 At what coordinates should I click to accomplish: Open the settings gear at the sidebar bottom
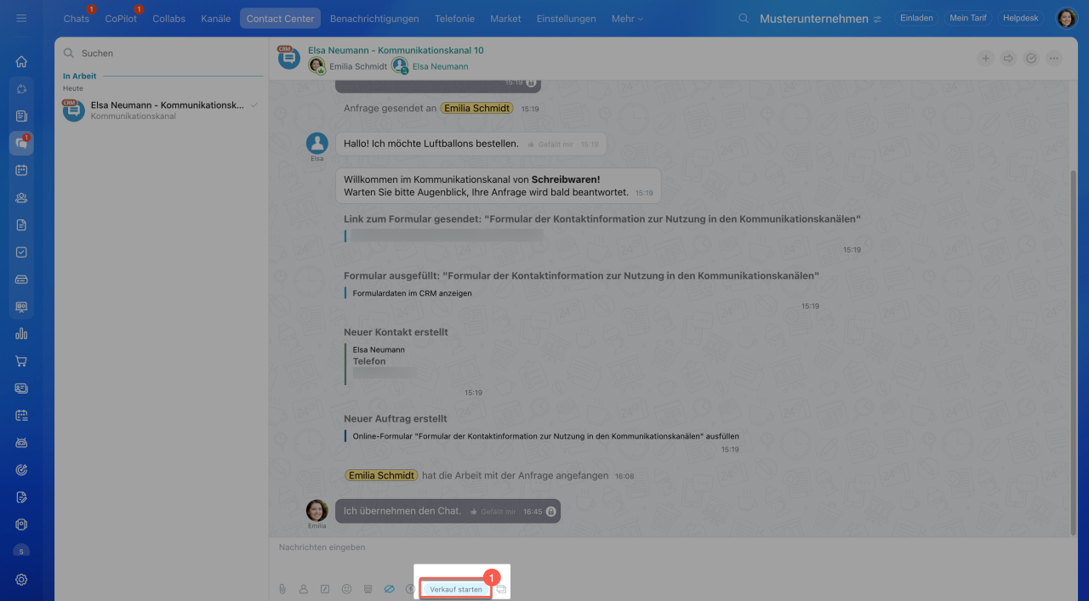21,580
